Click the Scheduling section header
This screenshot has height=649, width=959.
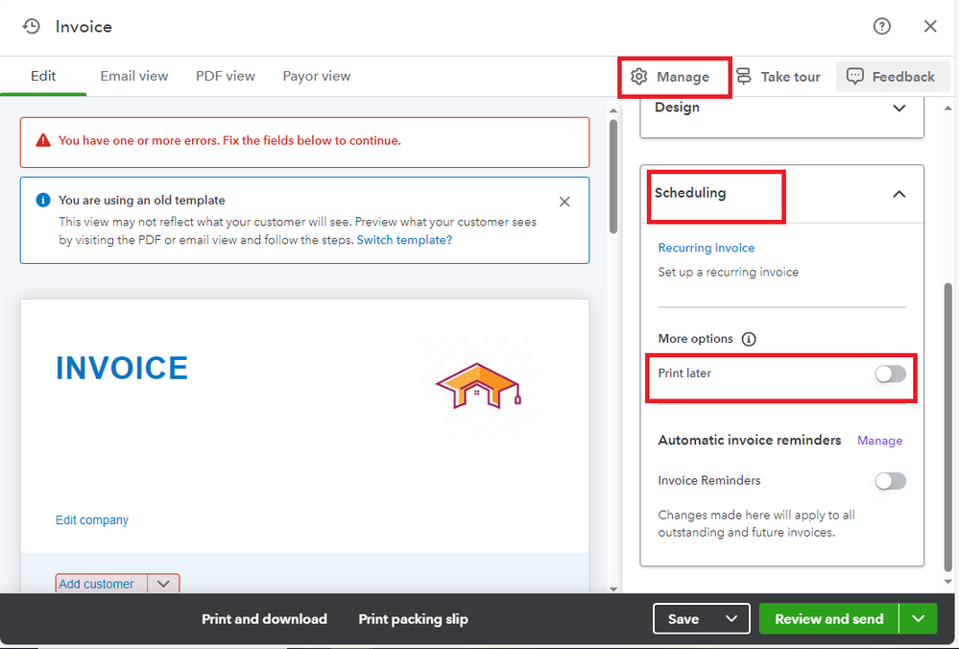coord(781,194)
